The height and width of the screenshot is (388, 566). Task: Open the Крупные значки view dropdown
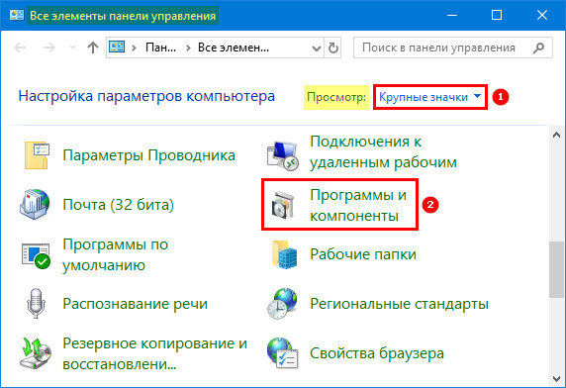point(429,97)
